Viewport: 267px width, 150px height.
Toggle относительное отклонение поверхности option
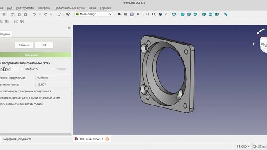click(25, 91)
